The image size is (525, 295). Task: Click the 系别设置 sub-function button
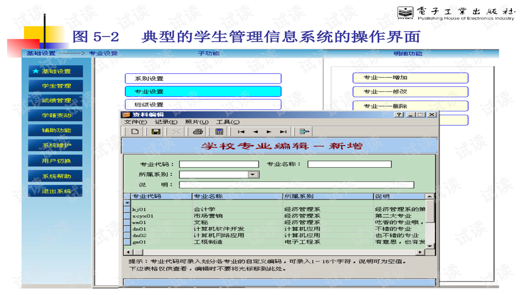pyautogui.click(x=203, y=79)
